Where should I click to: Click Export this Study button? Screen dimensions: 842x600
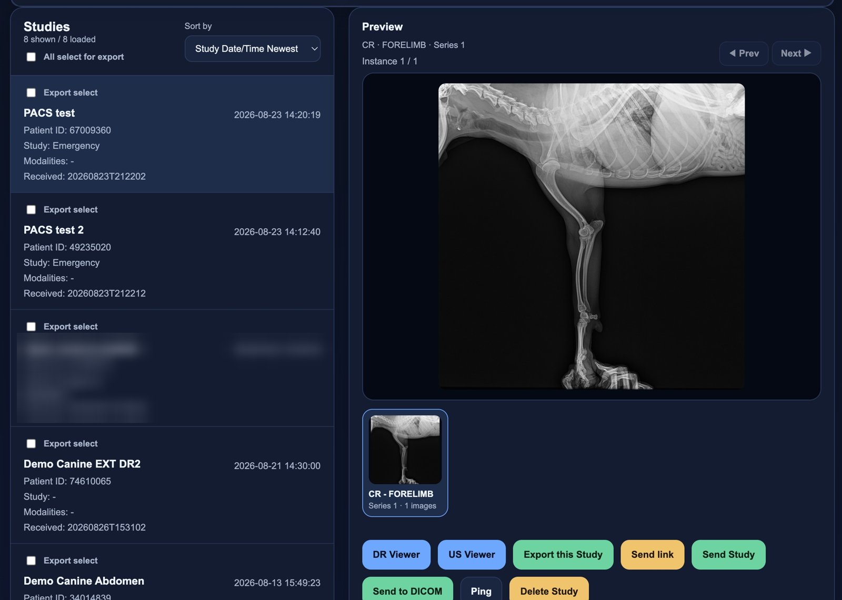(563, 555)
